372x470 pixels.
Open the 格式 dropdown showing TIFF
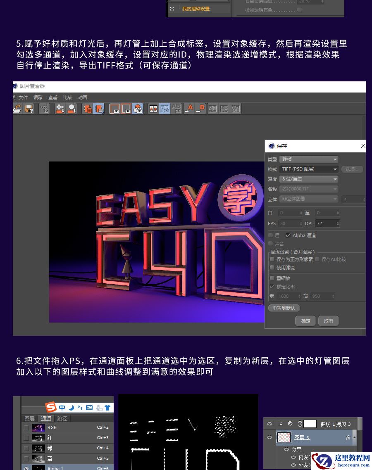pyautogui.click(x=309, y=169)
